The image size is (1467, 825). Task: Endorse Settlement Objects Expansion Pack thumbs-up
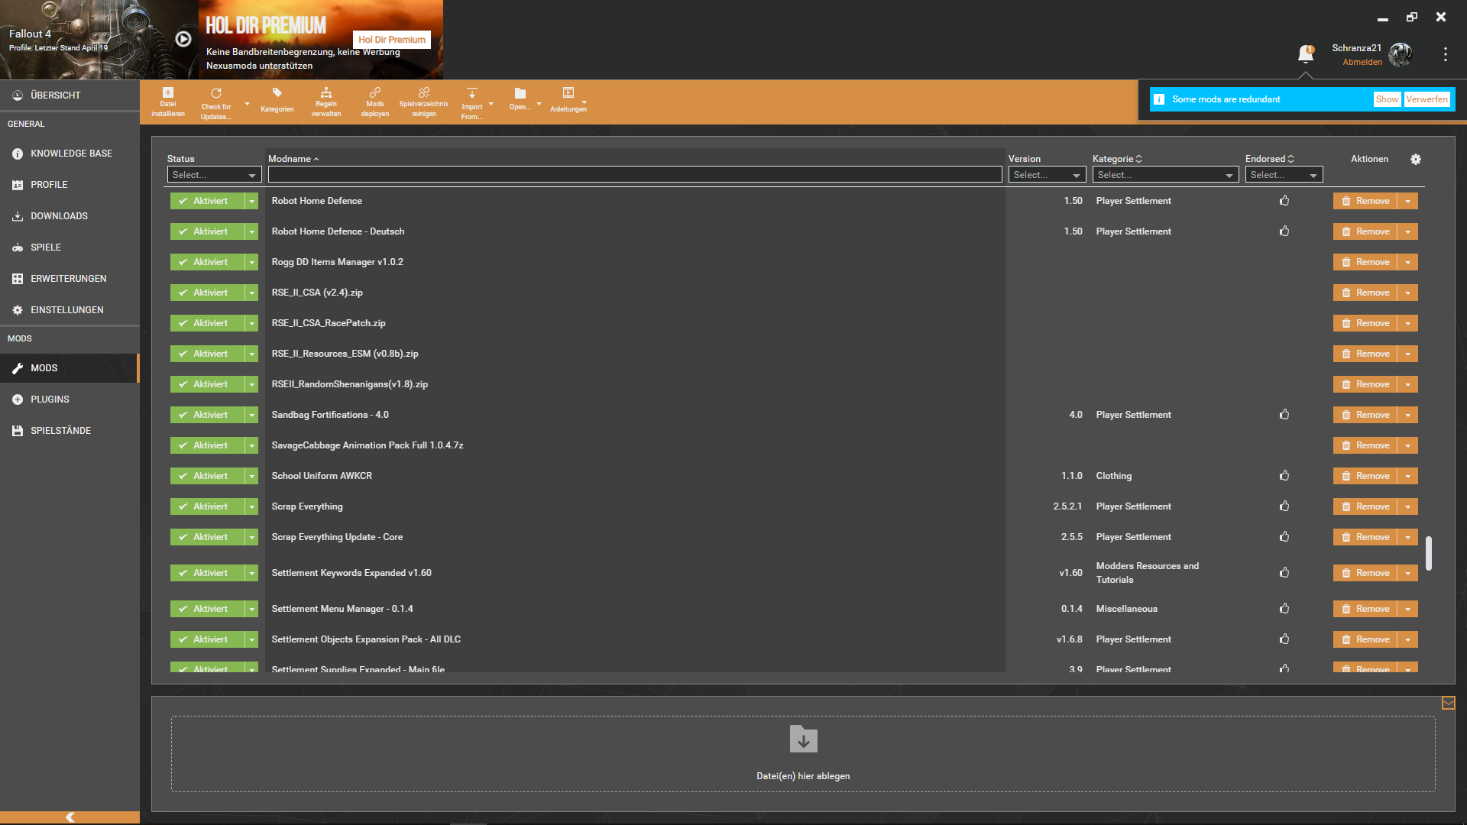(1284, 639)
